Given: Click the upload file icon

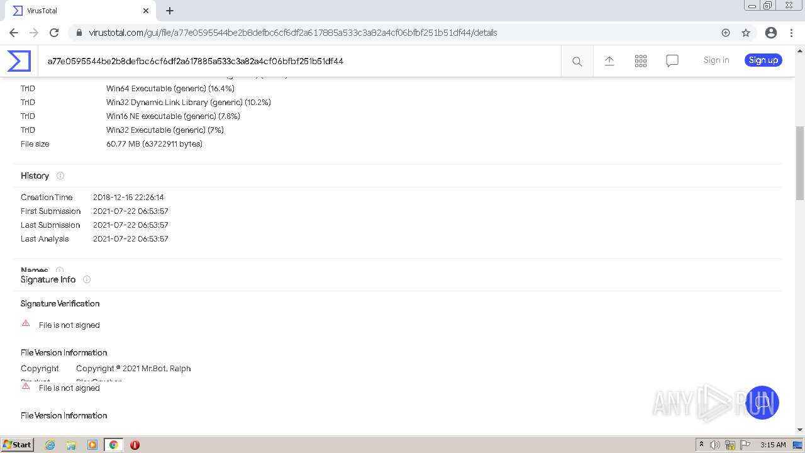Looking at the screenshot, I should point(609,61).
